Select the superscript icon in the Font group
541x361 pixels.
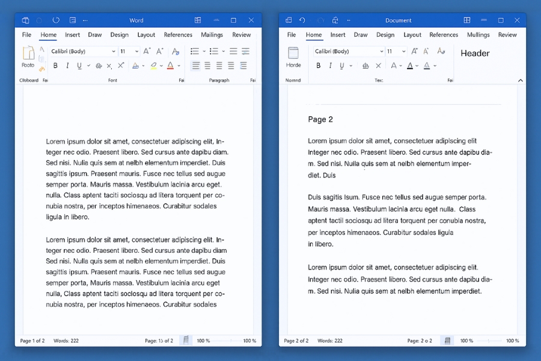[x=121, y=65]
